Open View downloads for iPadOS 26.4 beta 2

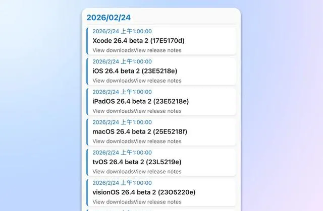113,111
